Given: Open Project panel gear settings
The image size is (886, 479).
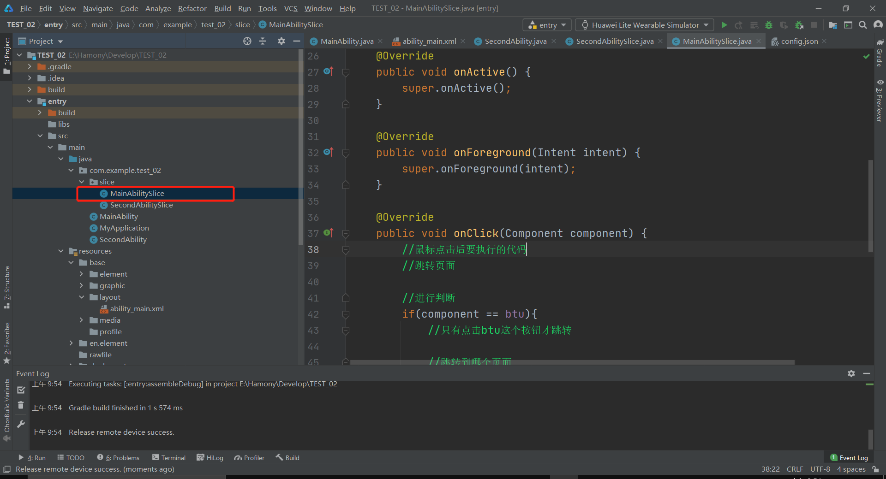Looking at the screenshot, I should pyautogui.click(x=281, y=41).
